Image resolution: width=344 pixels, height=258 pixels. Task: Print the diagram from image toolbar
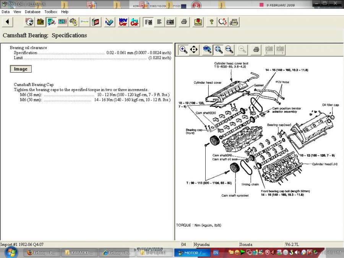coord(256,50)
